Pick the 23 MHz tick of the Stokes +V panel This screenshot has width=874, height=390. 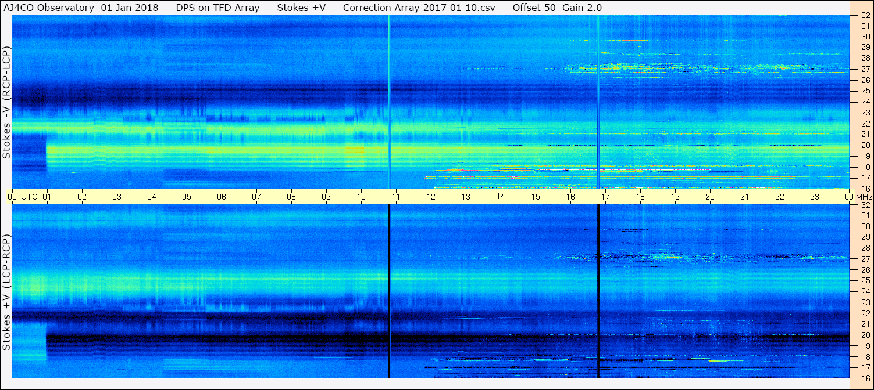pyautogui.click(x=865, y=302)
